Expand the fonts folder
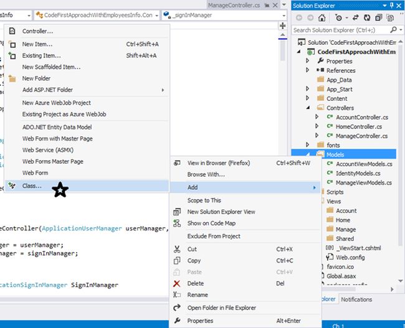Viewport: 405px width, 328px height. 307,145
